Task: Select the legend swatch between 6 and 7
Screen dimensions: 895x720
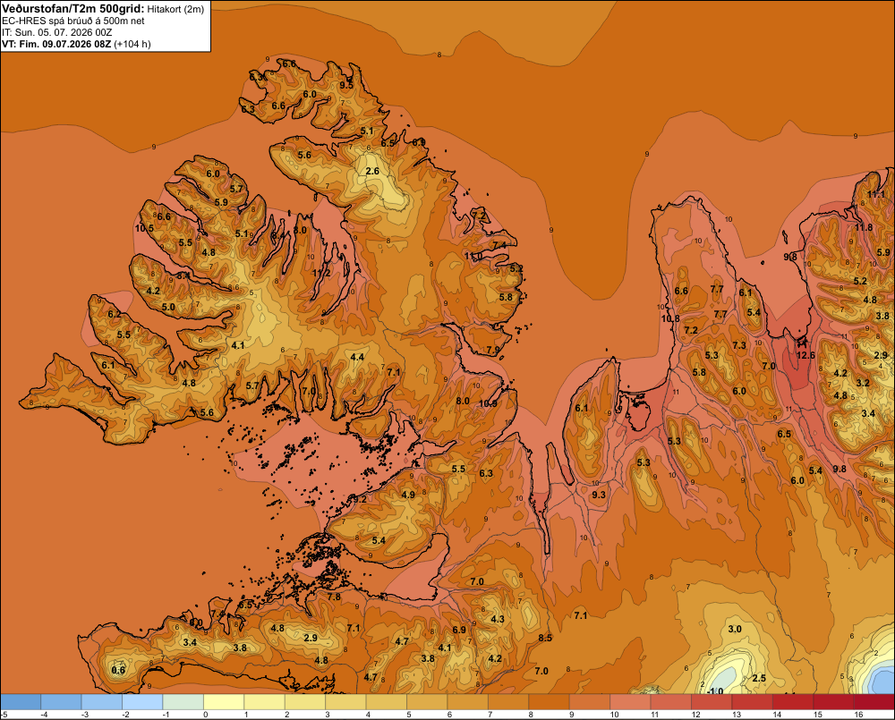Action: (x=467, y=702)
